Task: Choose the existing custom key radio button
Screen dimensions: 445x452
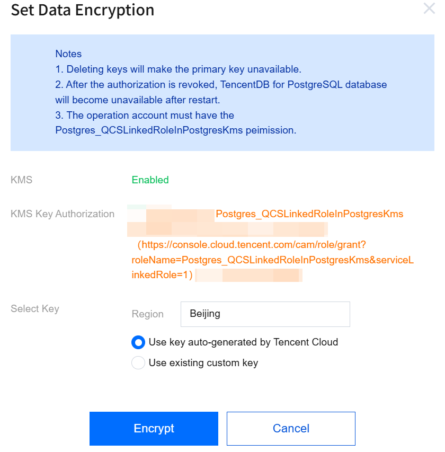Action: pos(138,363)
